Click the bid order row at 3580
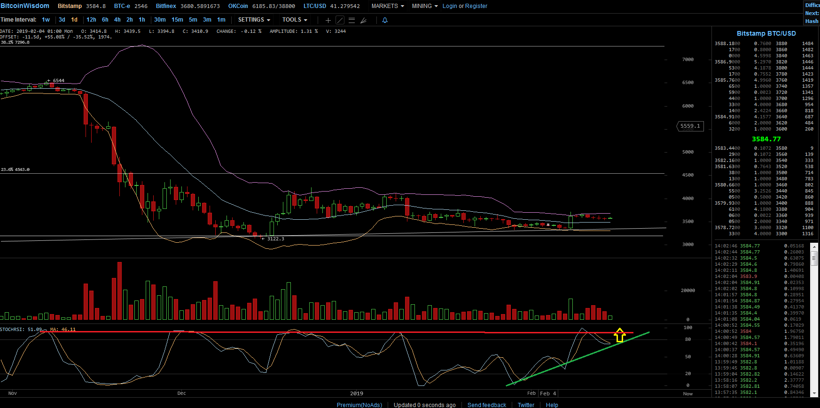Viewport: 820px width, 408px height. (x=764, y=148)
